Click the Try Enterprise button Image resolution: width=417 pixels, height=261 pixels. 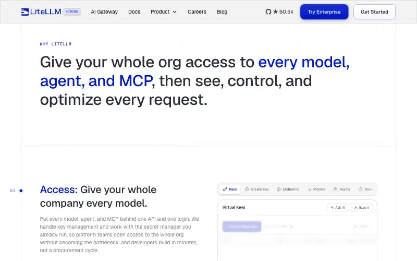click(324, 11)
